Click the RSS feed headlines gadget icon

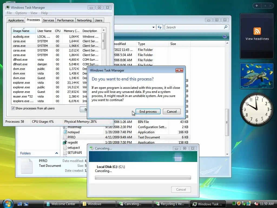(257, 31)
